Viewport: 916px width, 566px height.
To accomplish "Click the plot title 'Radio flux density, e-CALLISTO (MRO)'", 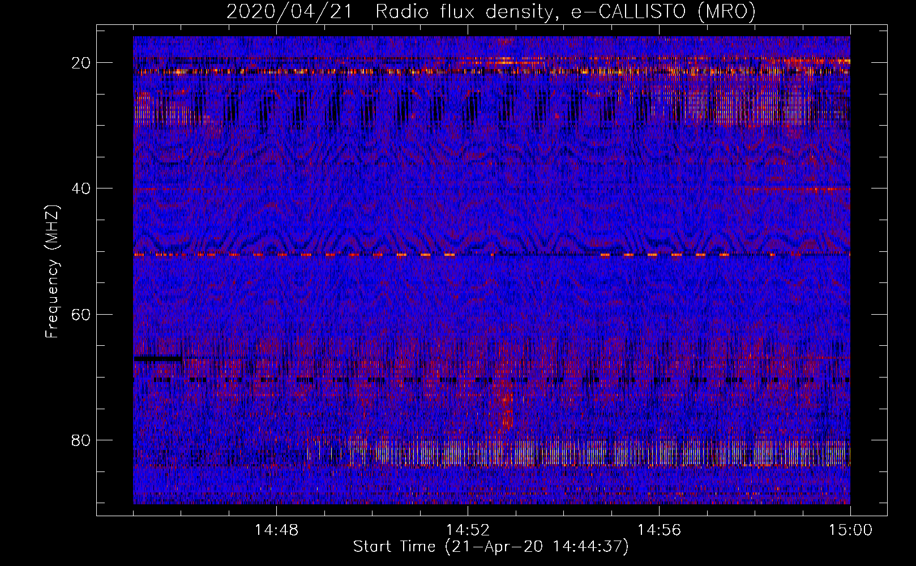I will [x=565, y=12].
